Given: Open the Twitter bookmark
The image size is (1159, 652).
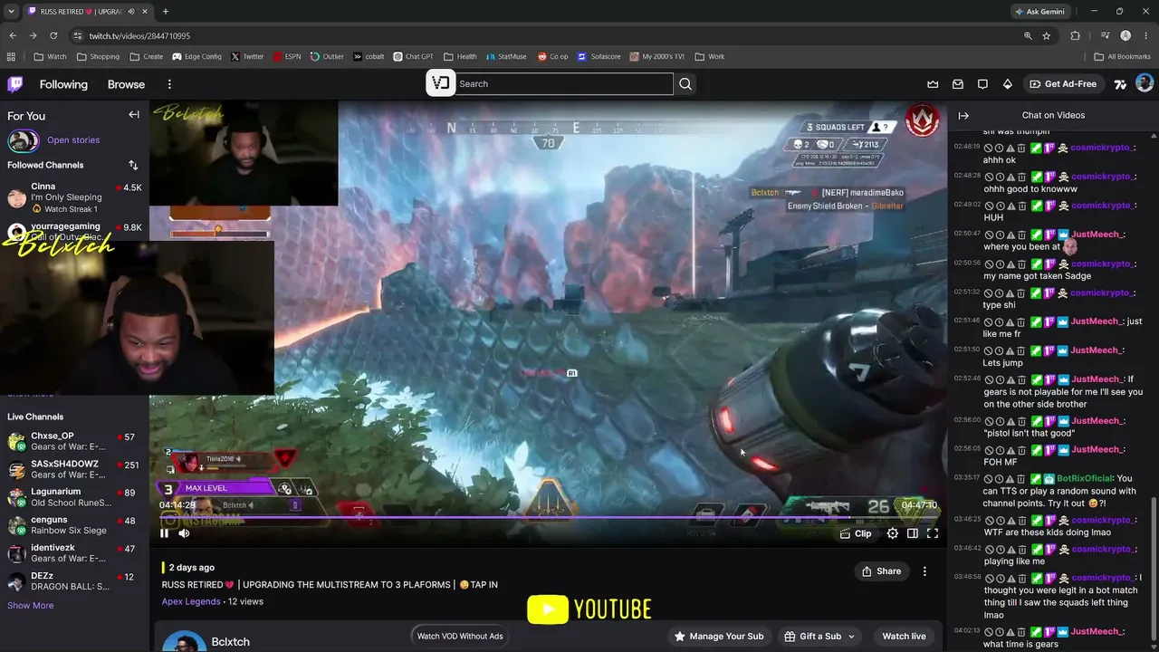Looking at the screenshot, I should [x=247, y=56].
